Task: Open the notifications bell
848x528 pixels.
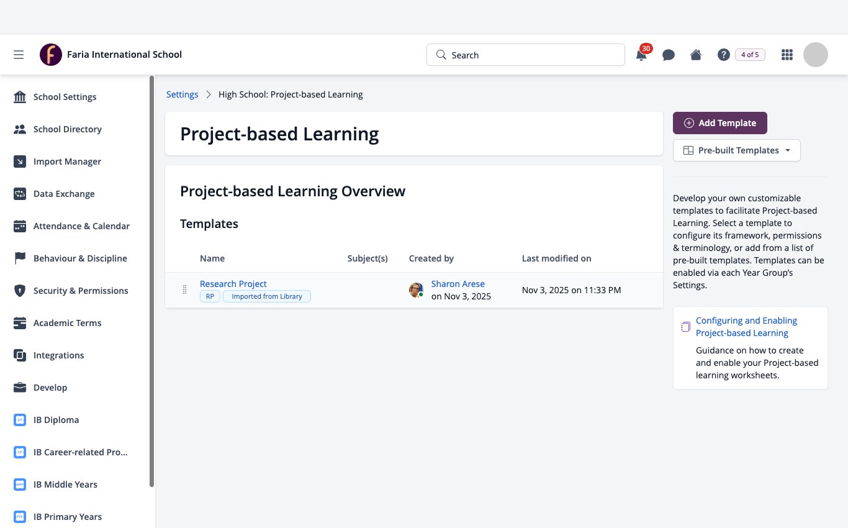Action: pos(641,55)
